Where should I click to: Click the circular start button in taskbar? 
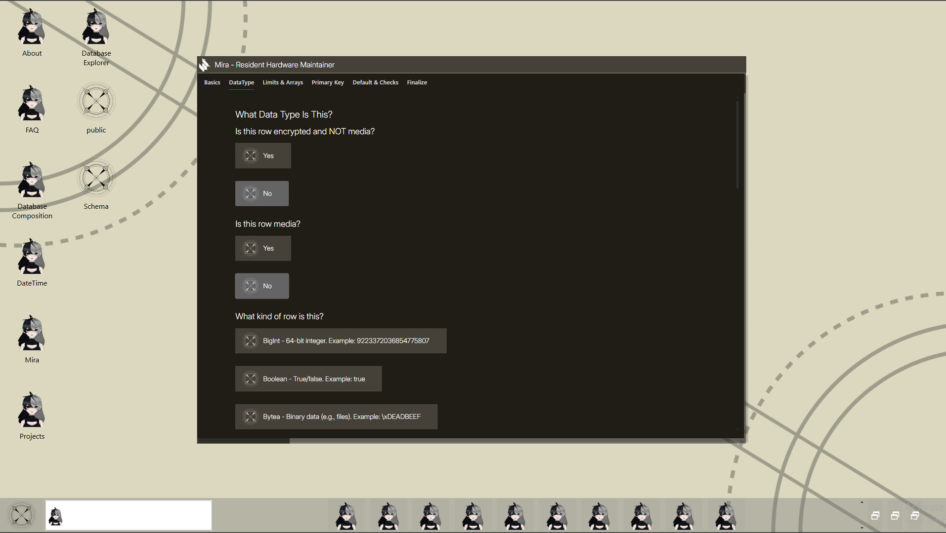(22, 515)
